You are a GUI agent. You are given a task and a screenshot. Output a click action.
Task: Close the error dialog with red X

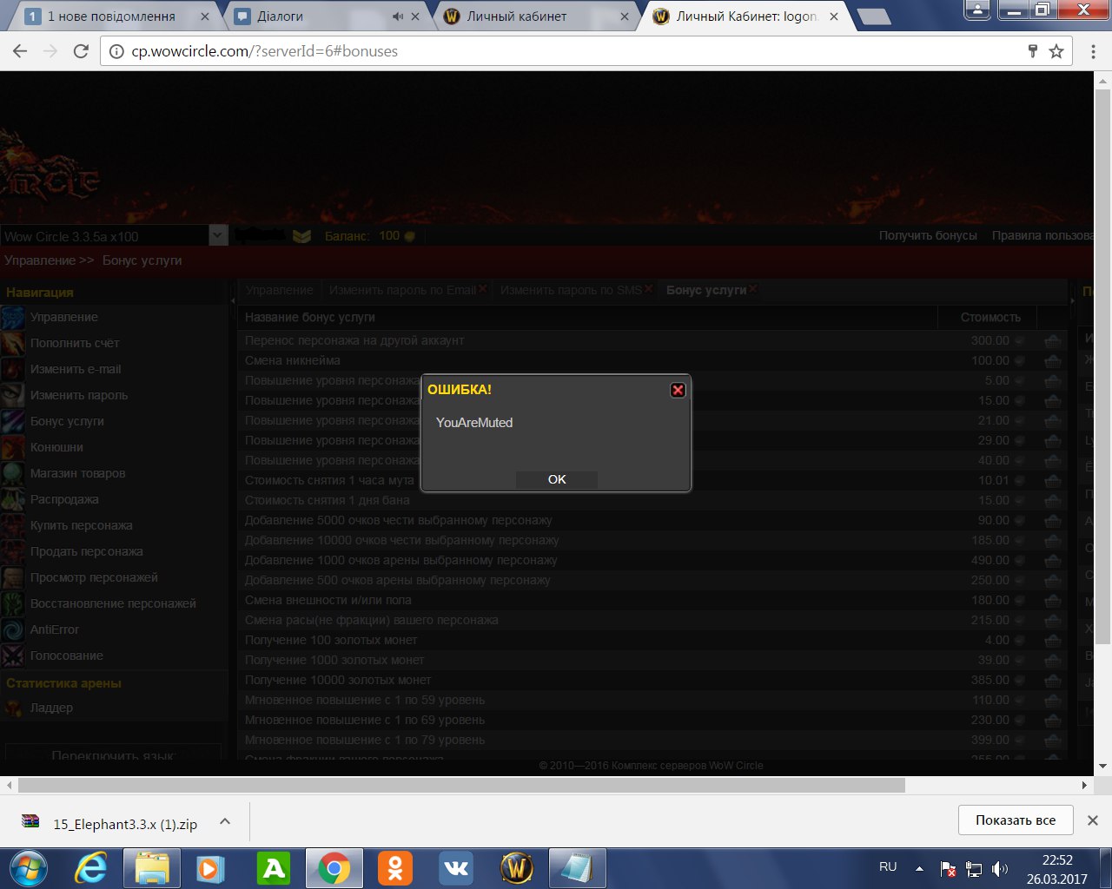[x=678, y=390]
